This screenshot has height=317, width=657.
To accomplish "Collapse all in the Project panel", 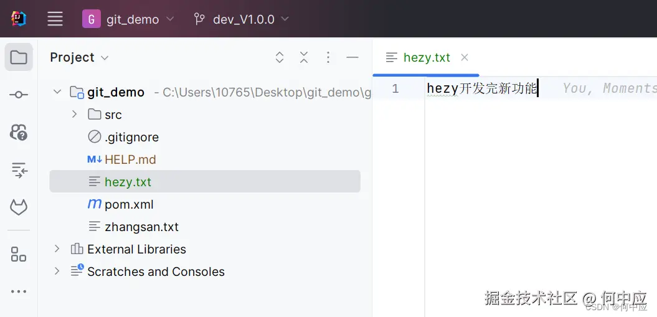I will [304, 57].
